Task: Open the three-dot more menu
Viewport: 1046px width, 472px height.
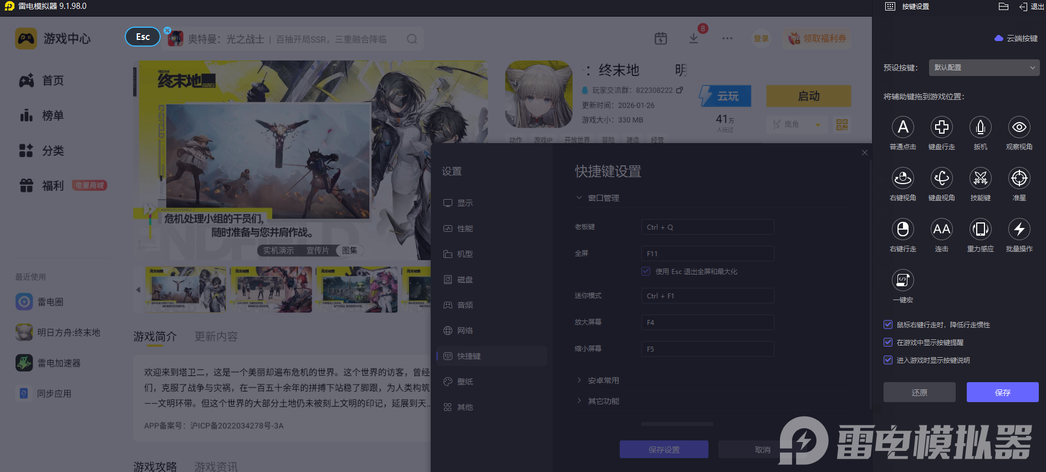Action: coord(727,38)
